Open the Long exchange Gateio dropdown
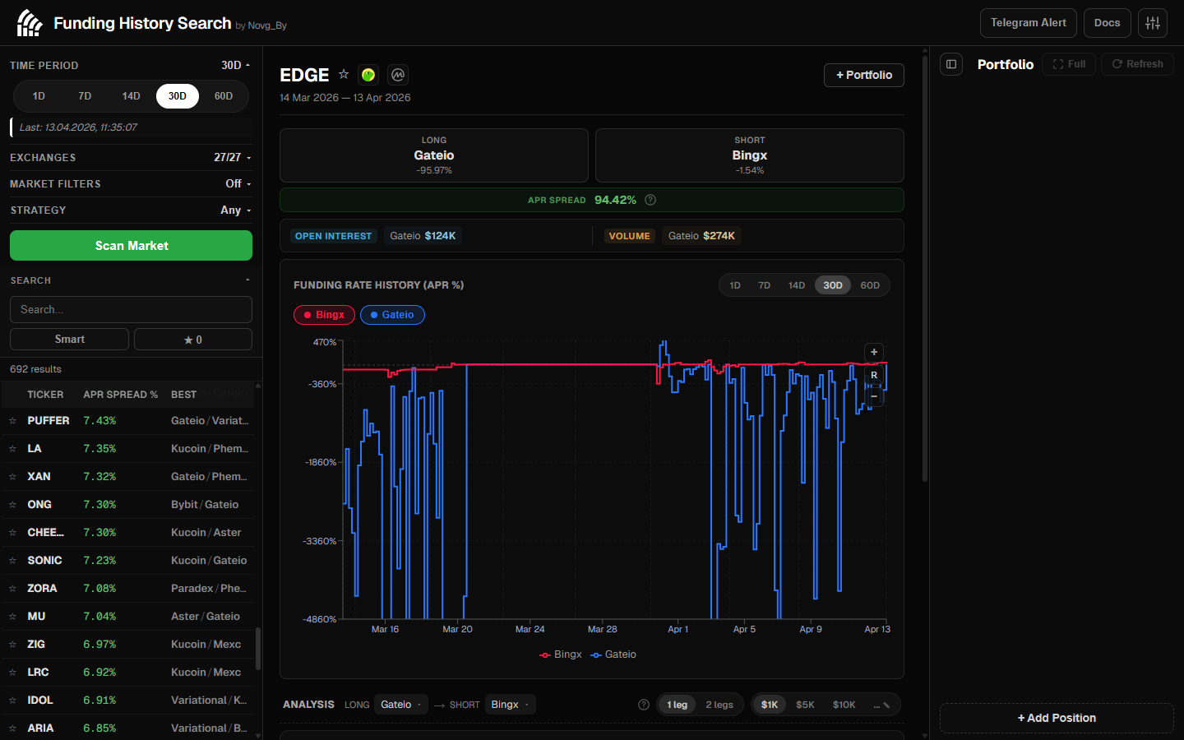Viewport: 1184px width, 740px height. [401, 705]
